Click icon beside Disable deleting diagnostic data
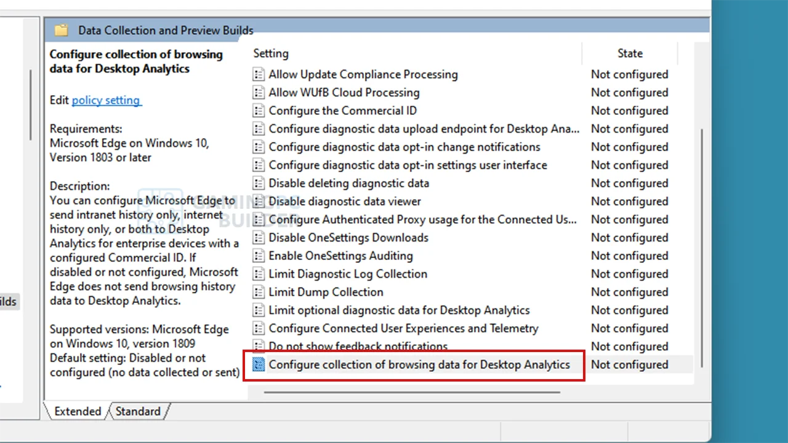This screenshot has height=443, width=788. [x=259, y=183]
